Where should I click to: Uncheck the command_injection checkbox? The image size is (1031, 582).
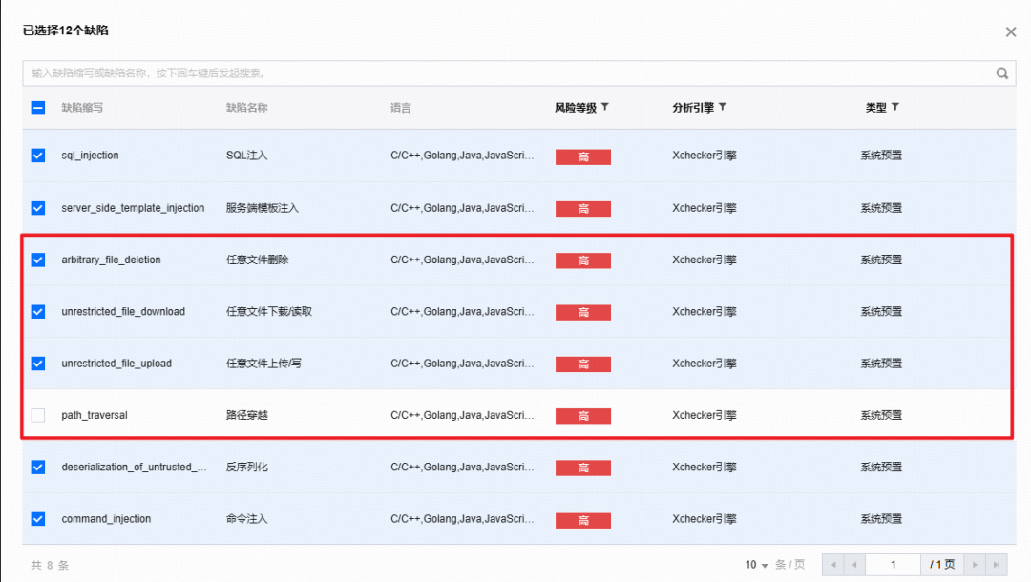(38, 519)
